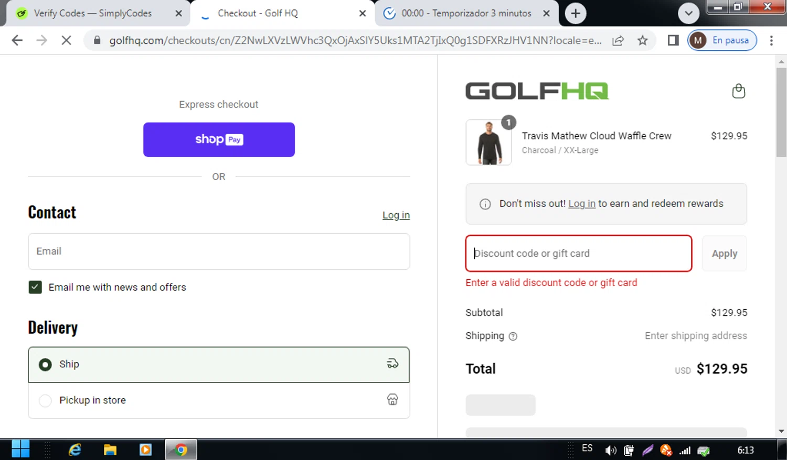This screenshot has width=787, height=460.
Task: Click the 6:13 taskbar clock
Action: tap(746, 450)
